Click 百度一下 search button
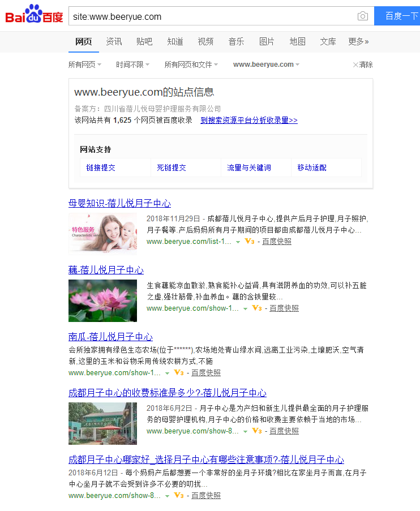 (x=397, y=16)
